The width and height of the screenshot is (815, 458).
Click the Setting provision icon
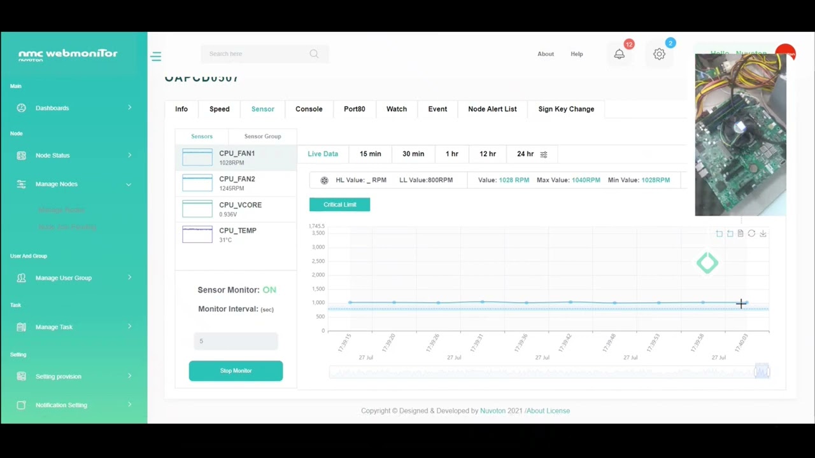(22, 377)
